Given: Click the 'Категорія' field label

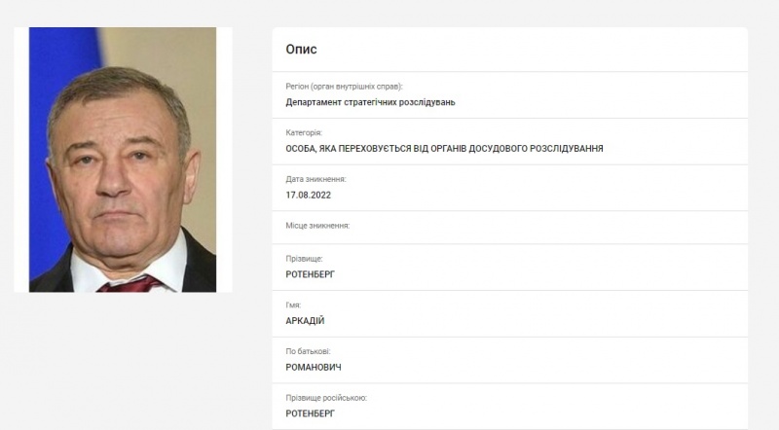Looking at the screenshot, I should [304, 132].
